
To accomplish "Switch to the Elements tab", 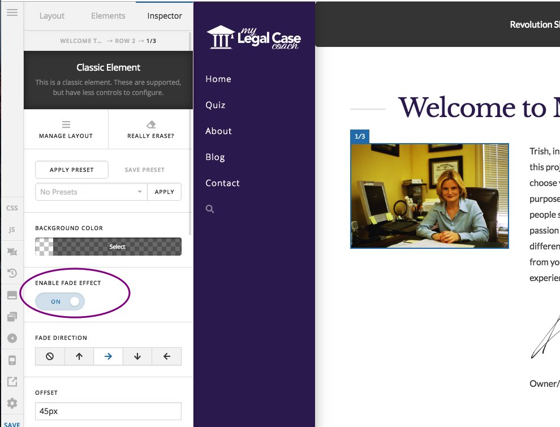I will [108, 16].
